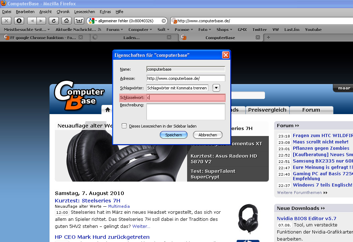Click the search go arrow

pyautogui.click(x=164, y=21)
